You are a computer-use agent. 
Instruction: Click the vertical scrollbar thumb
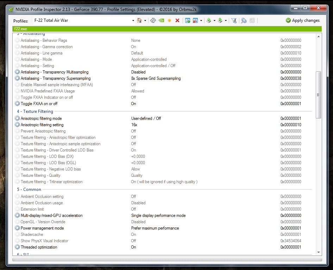318,95
